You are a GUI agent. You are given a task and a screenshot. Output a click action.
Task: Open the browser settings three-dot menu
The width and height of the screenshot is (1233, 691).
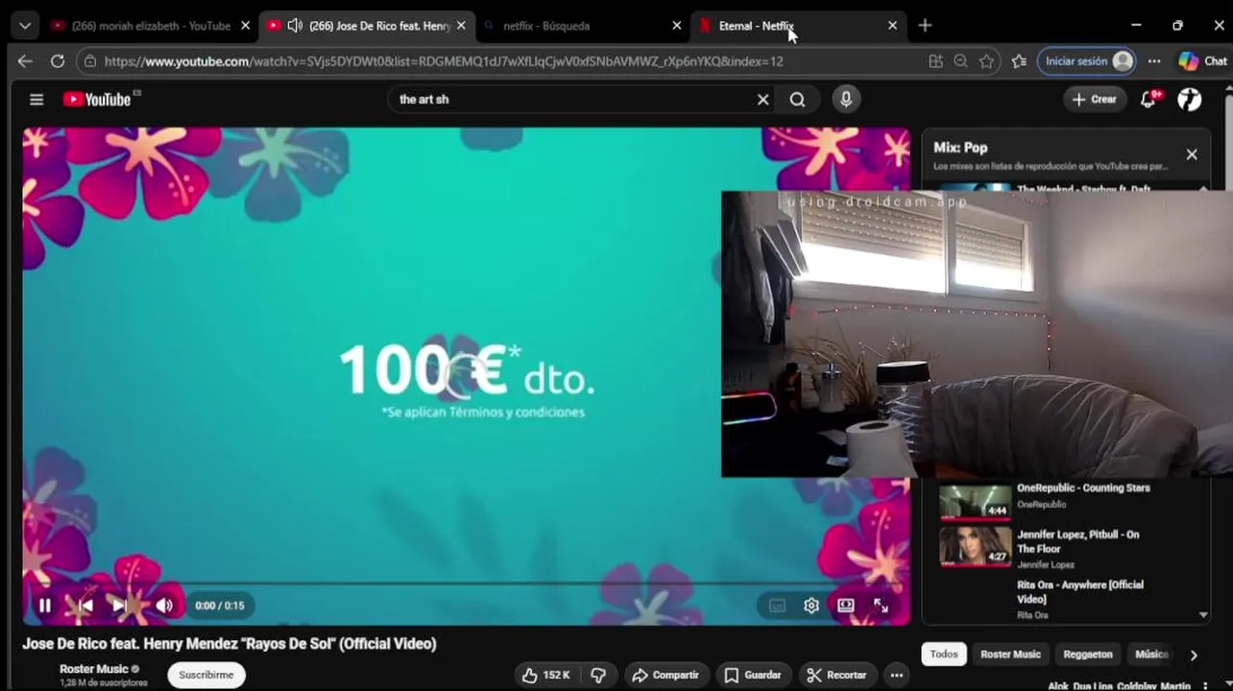pyautogui.click(x=1154, y=61)
